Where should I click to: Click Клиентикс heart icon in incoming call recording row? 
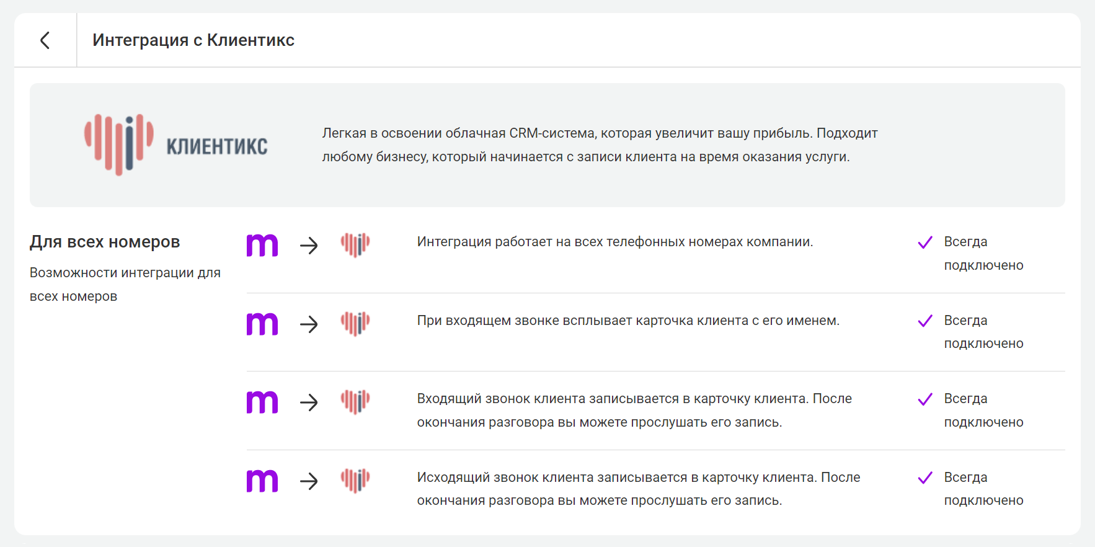[x=355, y=402]
